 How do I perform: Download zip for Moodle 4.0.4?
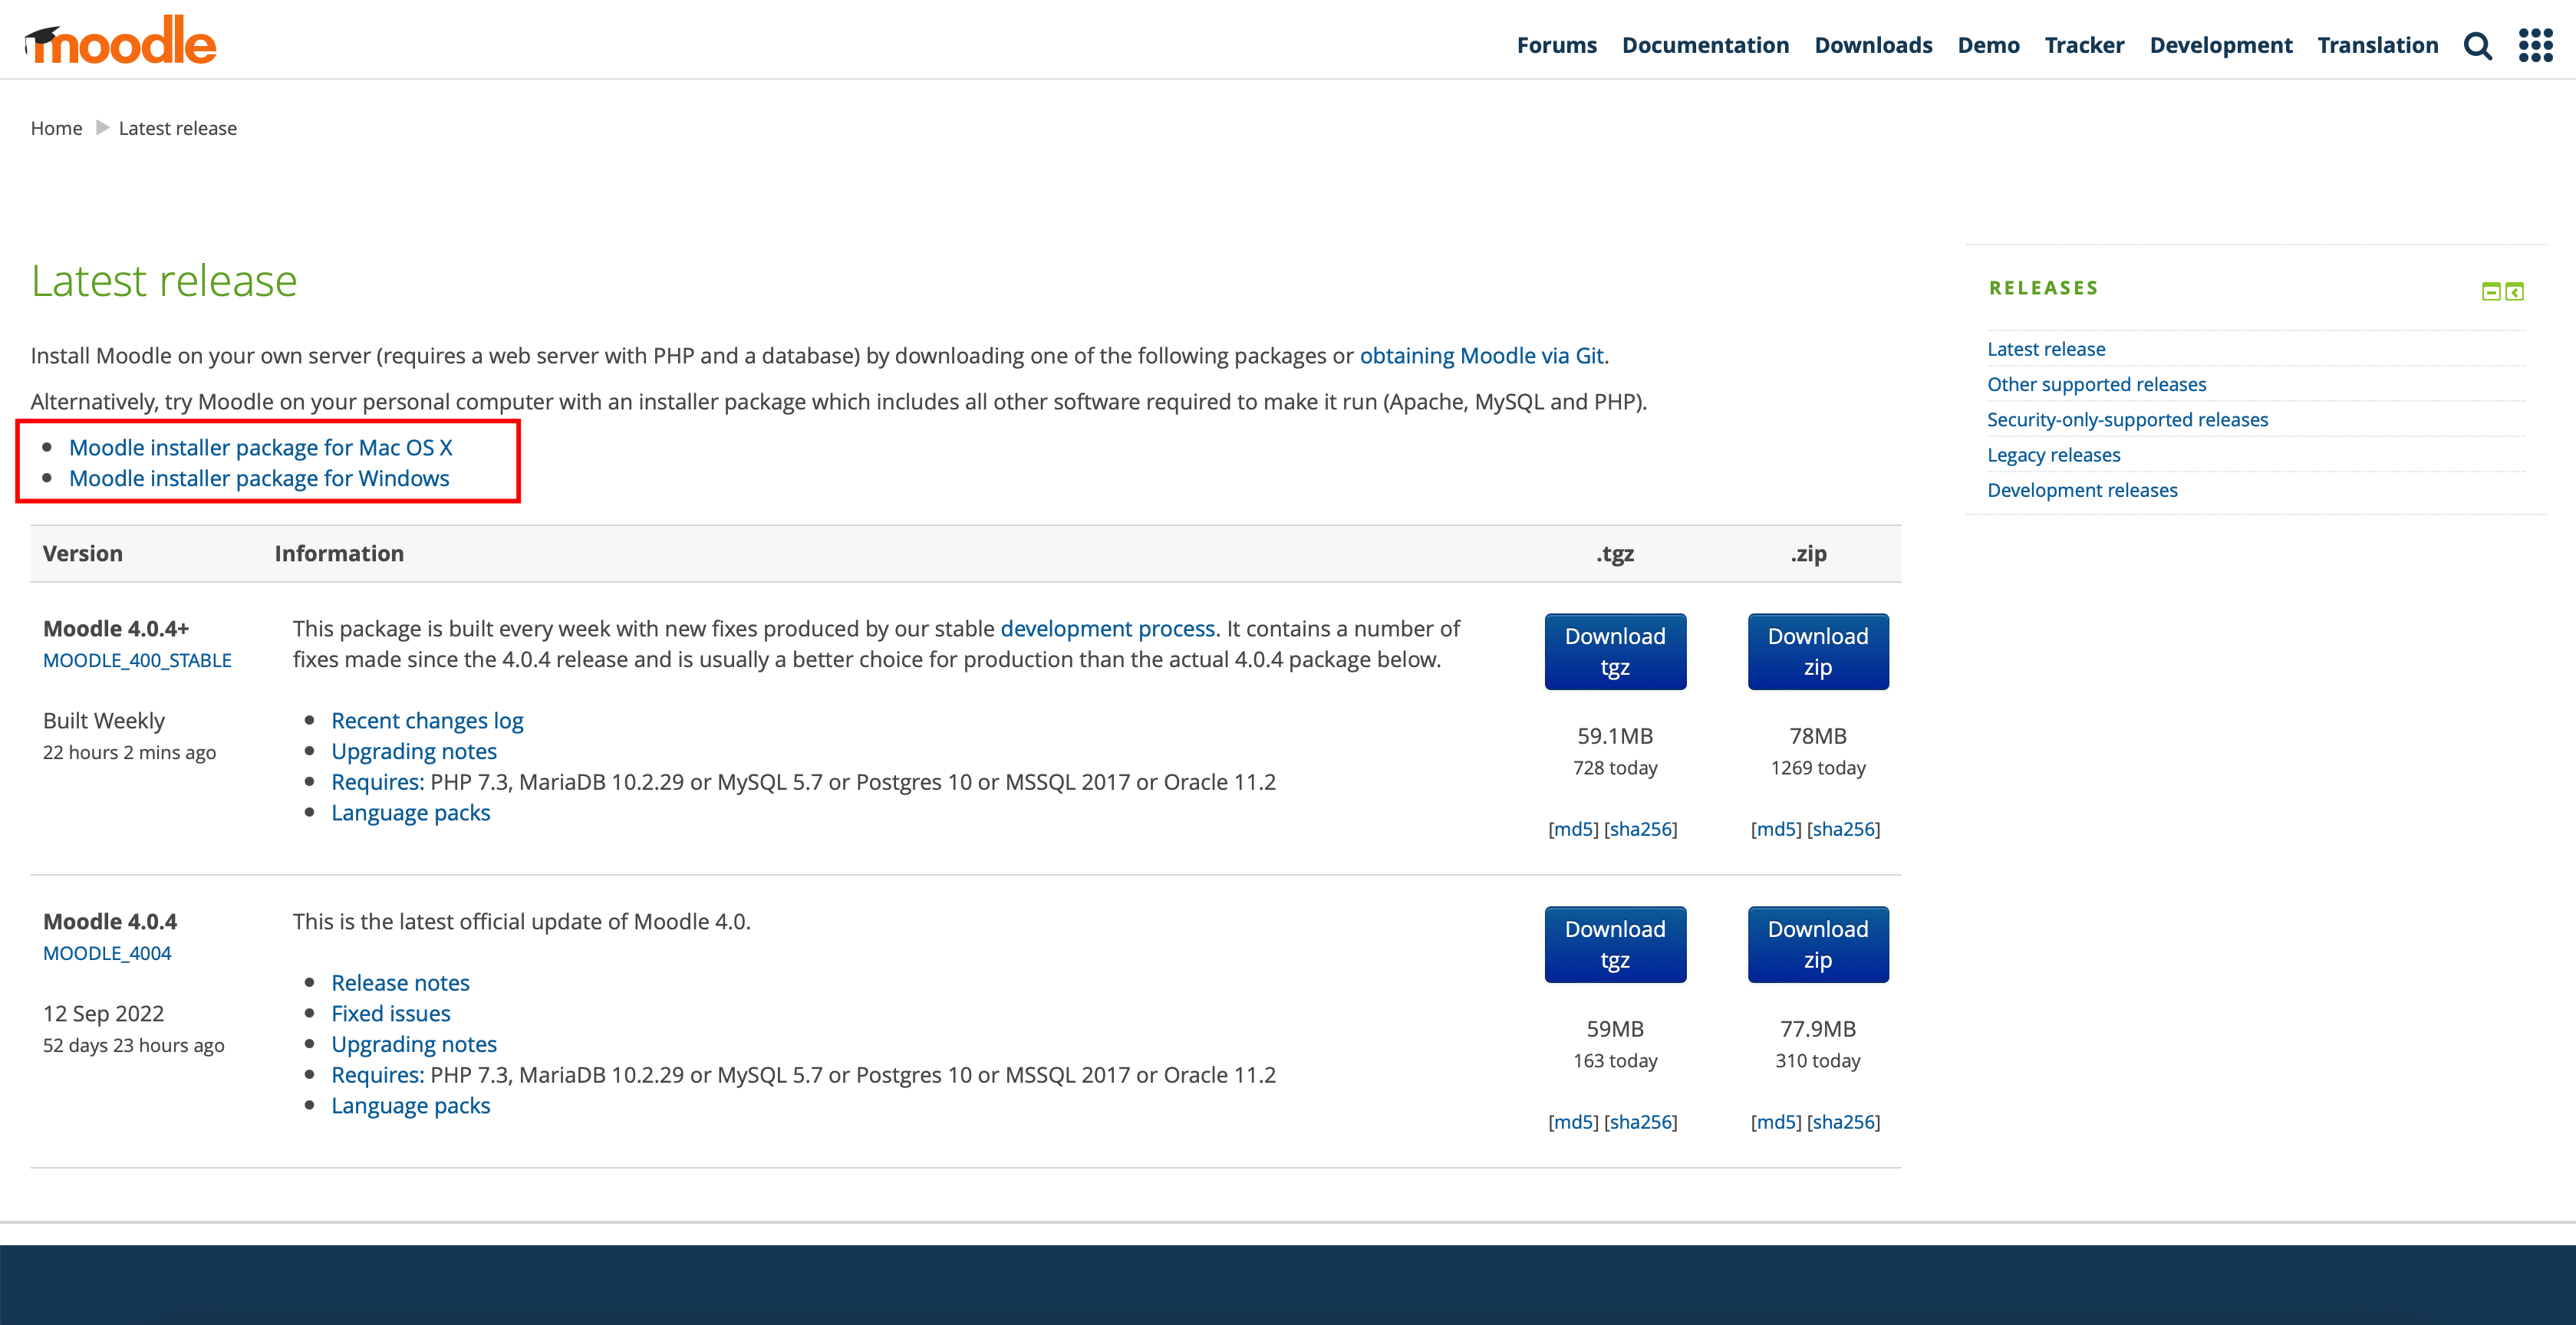[1817, 944]
